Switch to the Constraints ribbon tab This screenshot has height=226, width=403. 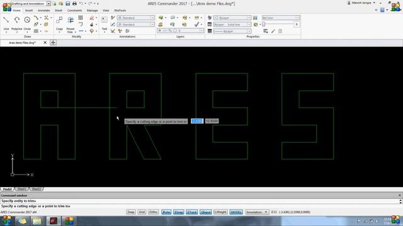tap(74, 11)
